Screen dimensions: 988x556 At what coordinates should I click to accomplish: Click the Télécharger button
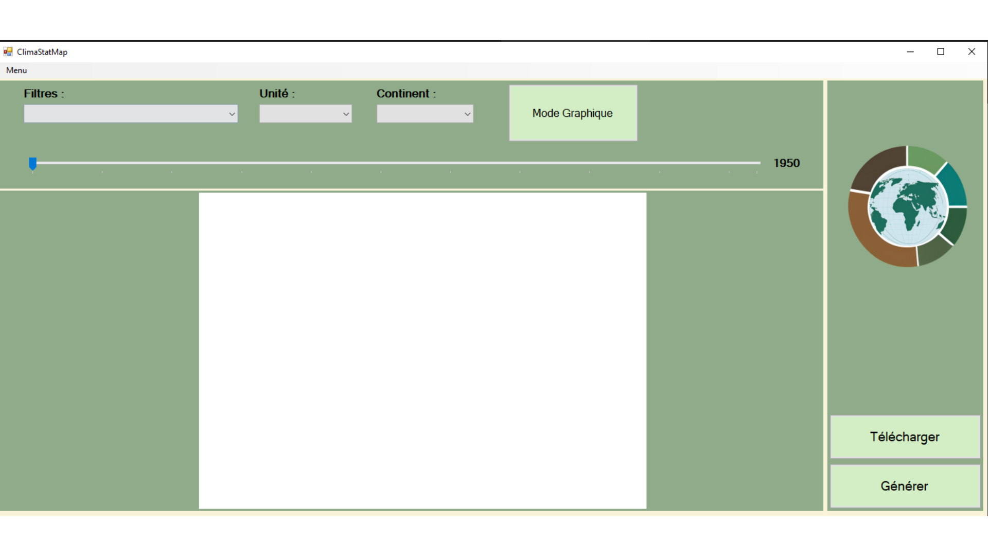click(x=905, y=437)
